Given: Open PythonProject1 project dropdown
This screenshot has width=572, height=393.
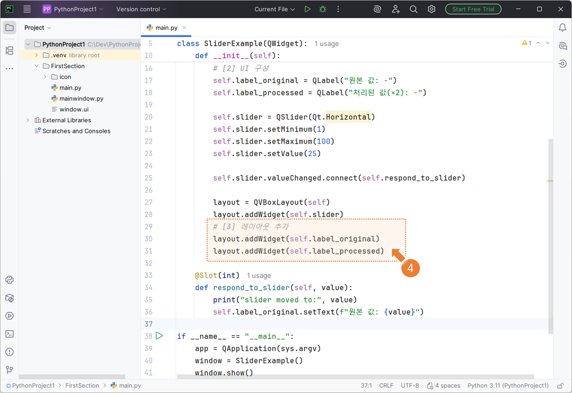Looking at the screenshot, I should coord(73,9).
